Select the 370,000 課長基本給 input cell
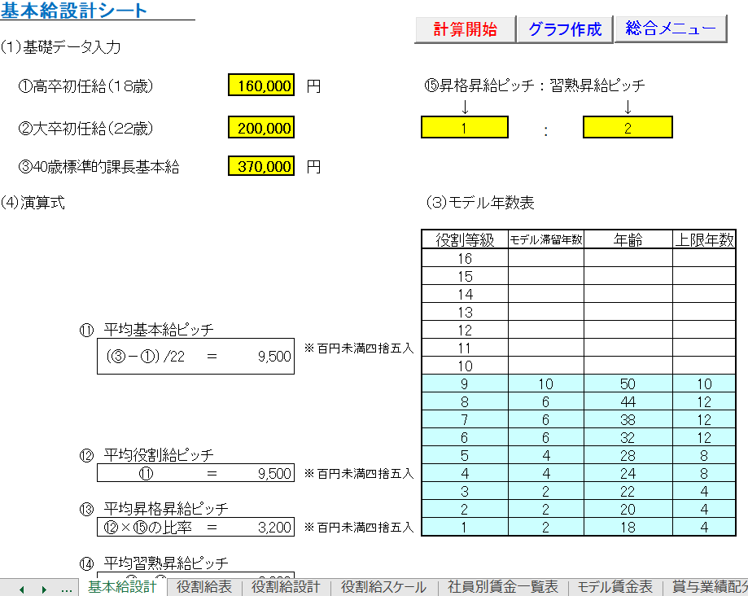This screenshot has width=748, height=596. point(261,166)
